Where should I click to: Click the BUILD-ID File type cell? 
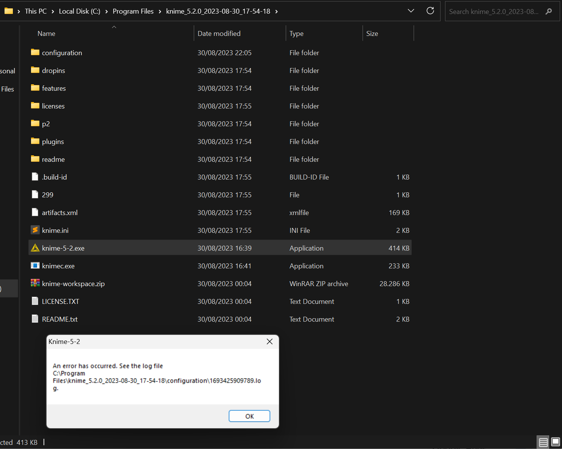pos(309,177)
